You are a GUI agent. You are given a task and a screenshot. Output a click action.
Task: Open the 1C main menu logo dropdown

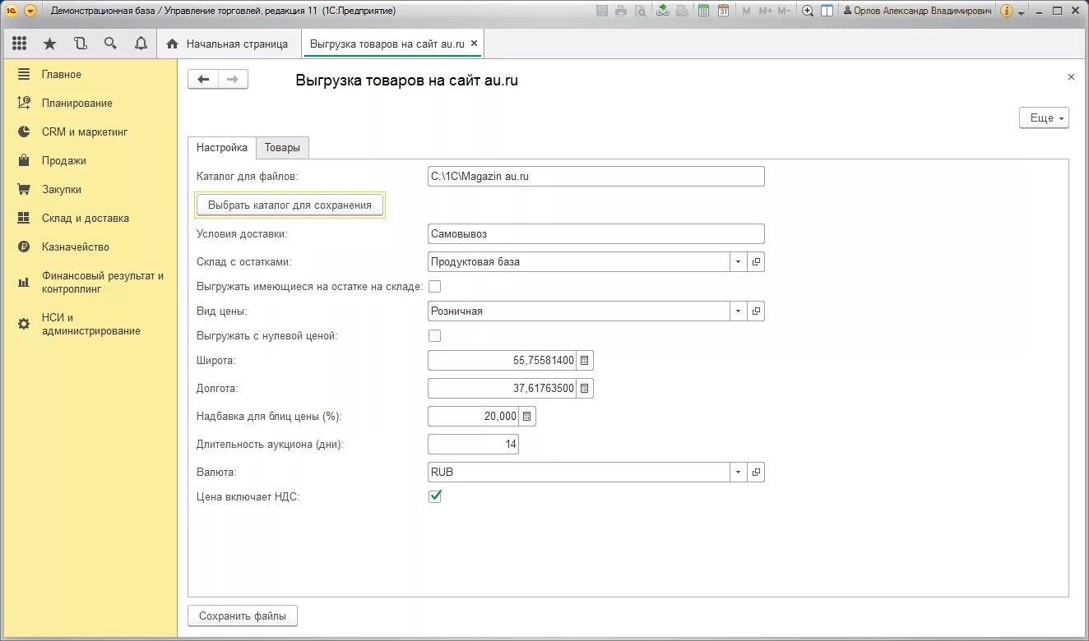30,11
